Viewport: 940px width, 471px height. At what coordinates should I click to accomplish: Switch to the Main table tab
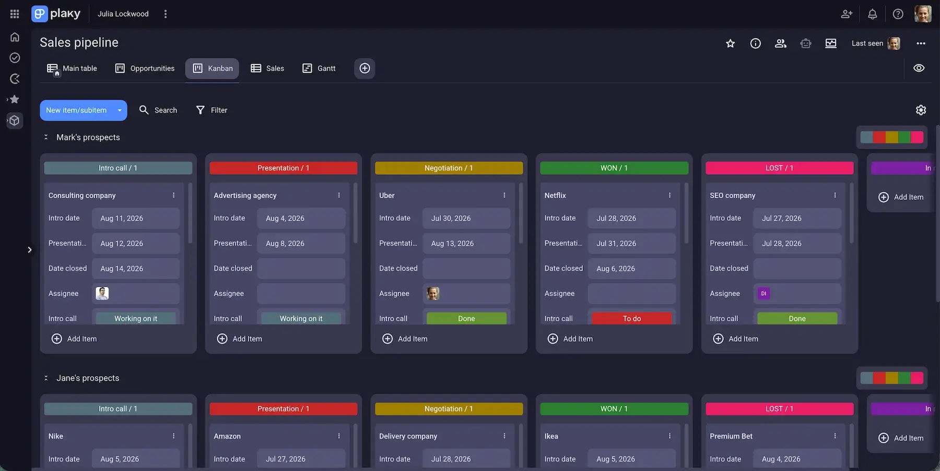[x=72, y=68]
